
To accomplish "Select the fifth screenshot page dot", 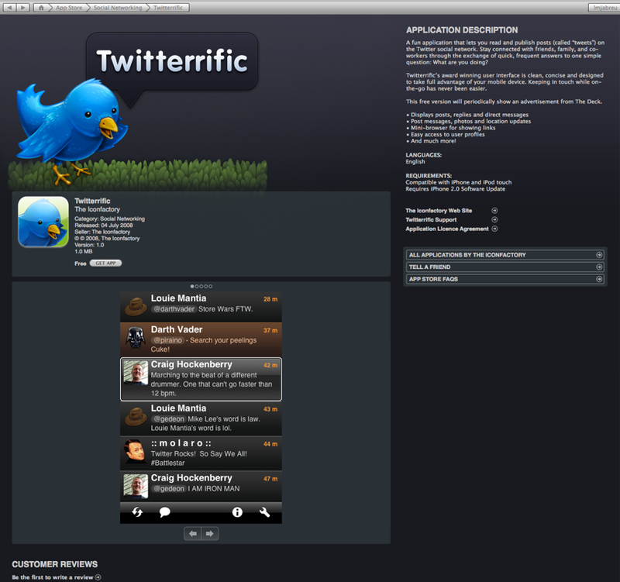I will (x=210, y=286).
